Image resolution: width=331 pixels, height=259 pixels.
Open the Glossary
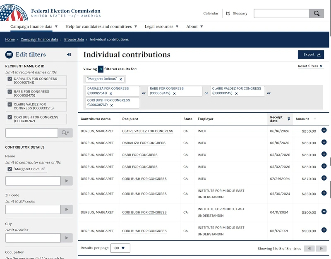[x=237, y=14]
